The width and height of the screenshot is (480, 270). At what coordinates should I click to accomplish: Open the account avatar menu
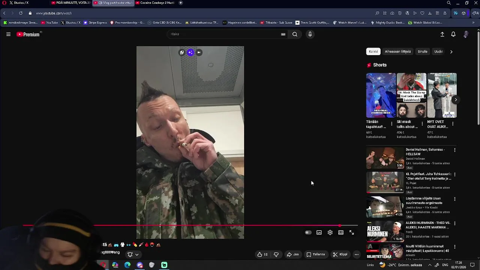coord(466,34)
